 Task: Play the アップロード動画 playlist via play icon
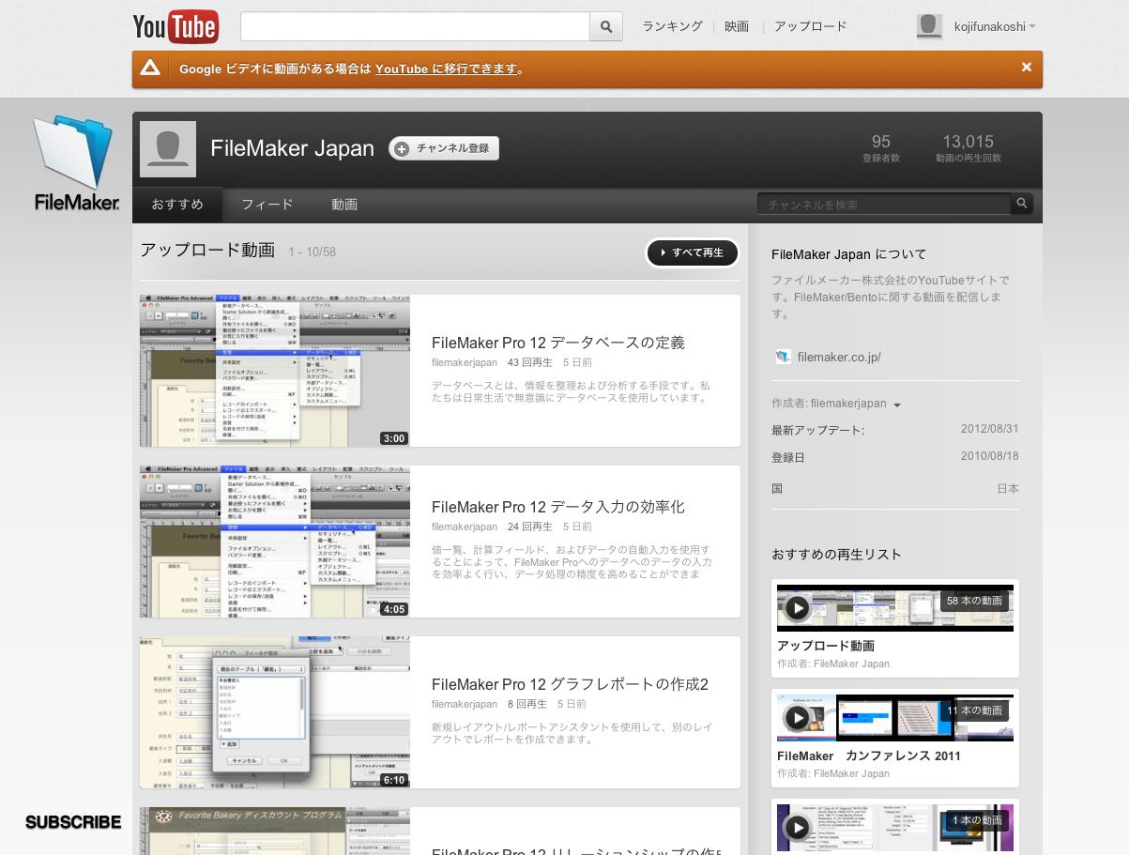coord(797,608)
